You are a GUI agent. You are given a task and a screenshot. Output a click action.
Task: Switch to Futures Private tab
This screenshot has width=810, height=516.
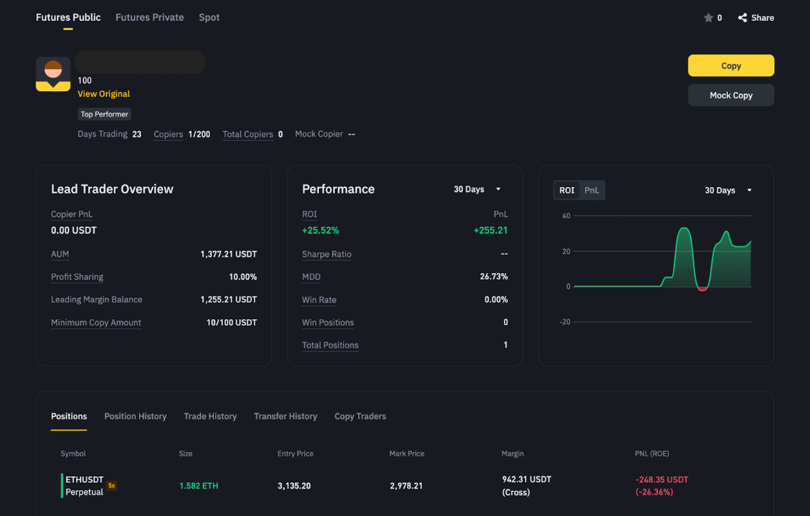[149, 18]
